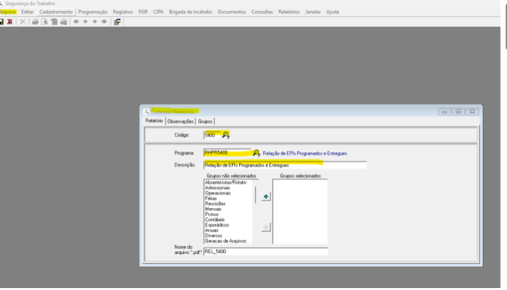The width and height of the screenshot is (507, 290).
Task: Click the PDF file name field
Action: click(x=265, y=251)
